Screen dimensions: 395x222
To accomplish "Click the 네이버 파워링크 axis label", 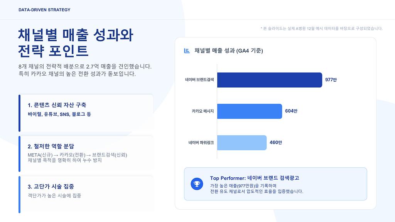I will [201, 143].
